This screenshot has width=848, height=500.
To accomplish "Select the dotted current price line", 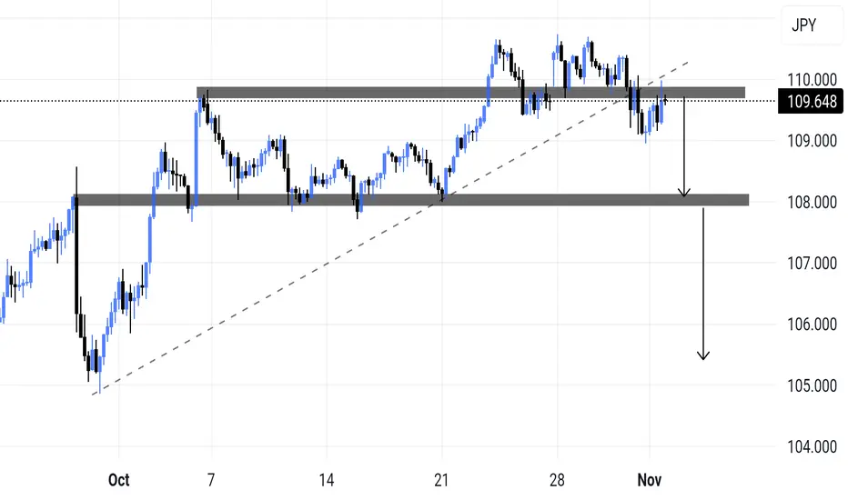I will tap(388, 101).
